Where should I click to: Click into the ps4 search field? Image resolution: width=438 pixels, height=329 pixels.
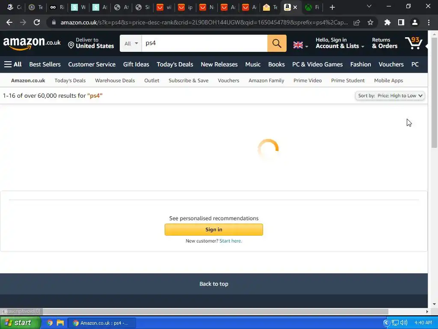point(204,43)
